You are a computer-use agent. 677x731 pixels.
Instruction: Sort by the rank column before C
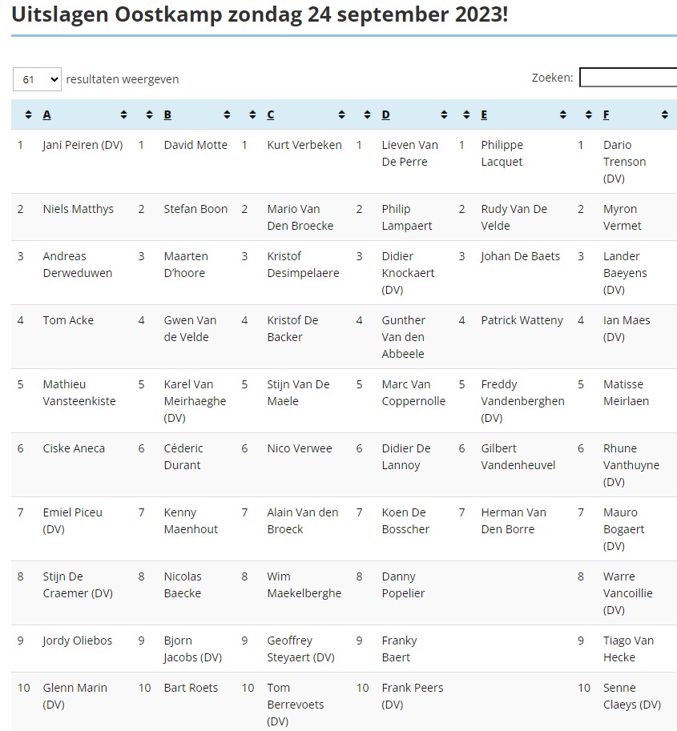click(x=252, y=114)
